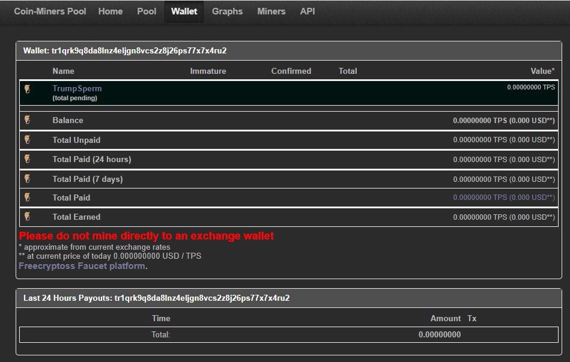This screenshot has width=570, height=362.
Task: Click the Coin-Miners Pool brand link
Action: pos(50,11)
